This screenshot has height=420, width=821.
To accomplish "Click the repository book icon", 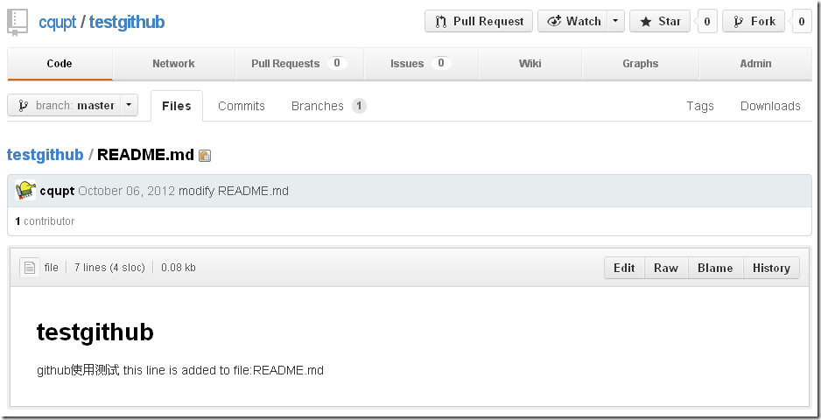I will [18, 22].
